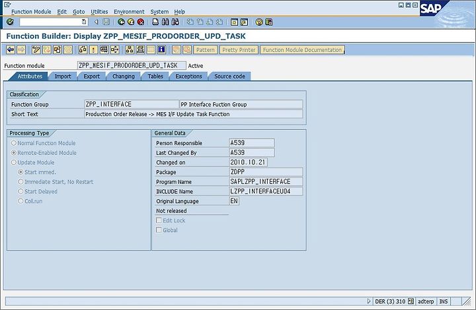Switch to the Source code tab
This screenshot has height=310, width=476.
(229, 77)
